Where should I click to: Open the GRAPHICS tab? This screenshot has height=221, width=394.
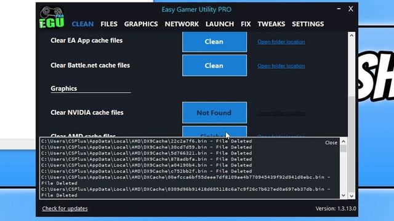141,24
